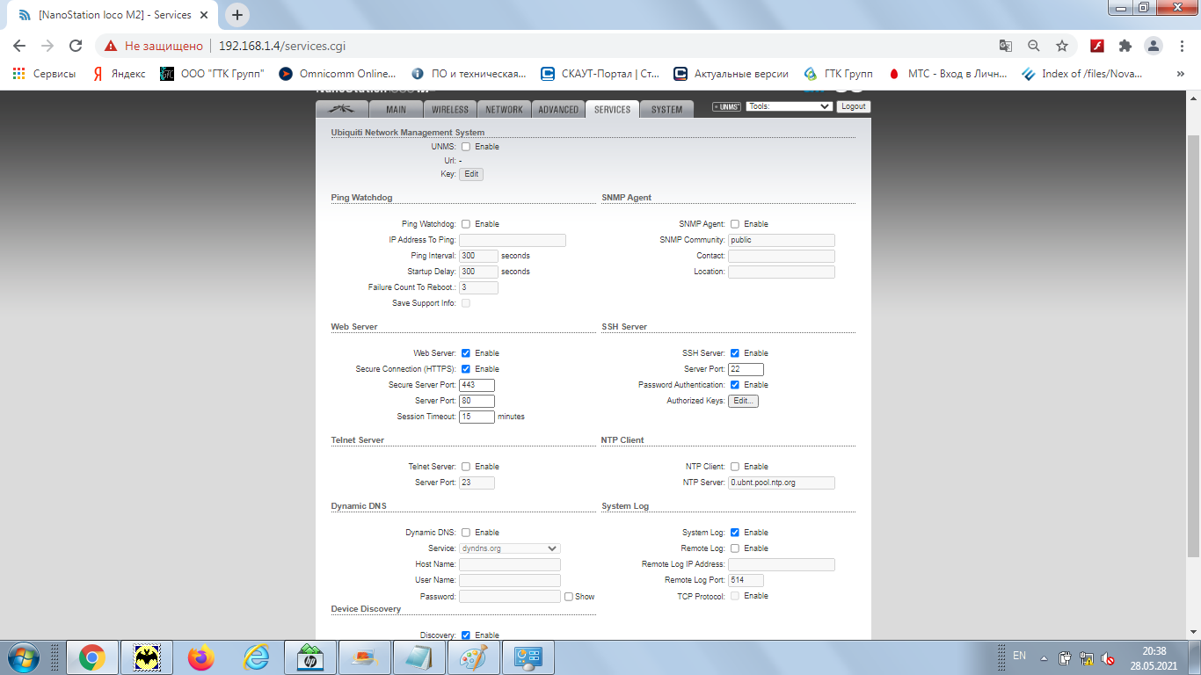The width and height of the screenshot is (1201, 675).
Task: Click the SSH Server Port field
Action: pyautogui.click(x=746, y=369)
